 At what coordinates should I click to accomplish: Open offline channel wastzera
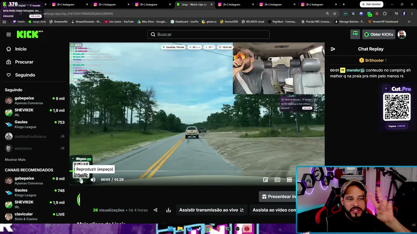[35, 148]
